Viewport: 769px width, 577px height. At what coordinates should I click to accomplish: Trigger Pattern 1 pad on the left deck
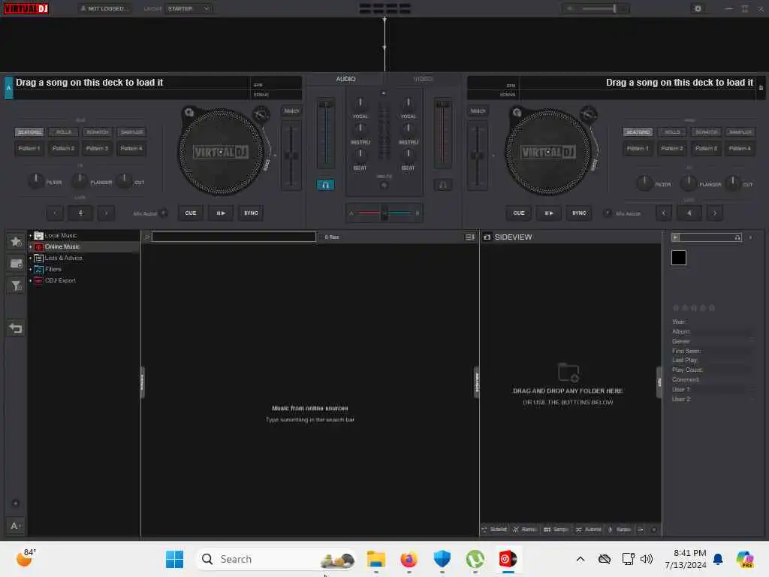tap(29, 148)
